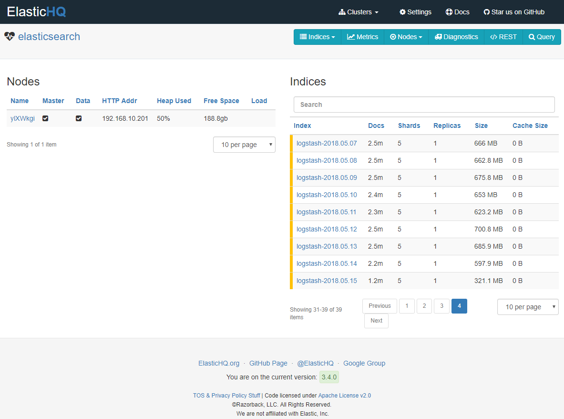
Task: Click 321.1 MB size value
Action: 489,281
